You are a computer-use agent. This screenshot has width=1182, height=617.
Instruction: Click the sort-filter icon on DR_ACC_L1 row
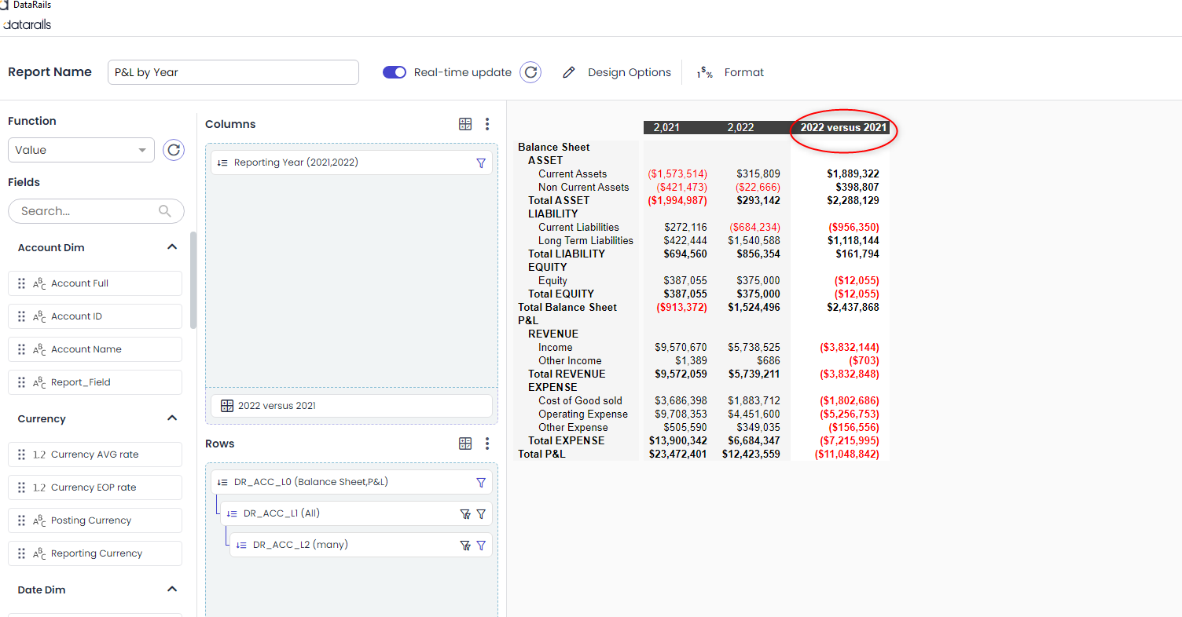pos(465,514)
